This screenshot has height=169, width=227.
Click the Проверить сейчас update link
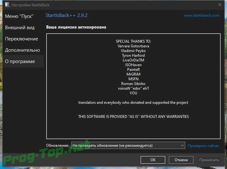coord(203,146)
